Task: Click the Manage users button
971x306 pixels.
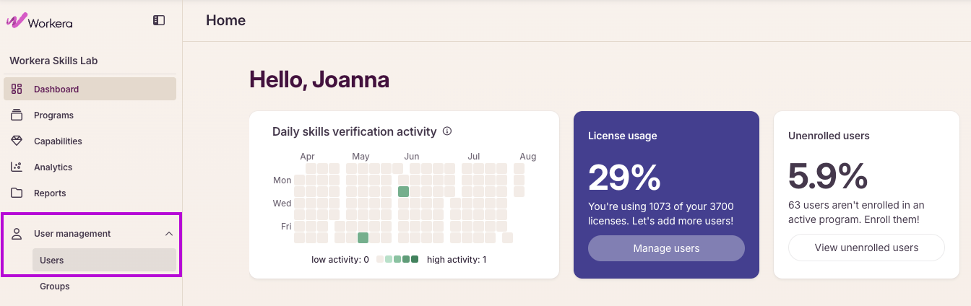Action: [666, 248]
